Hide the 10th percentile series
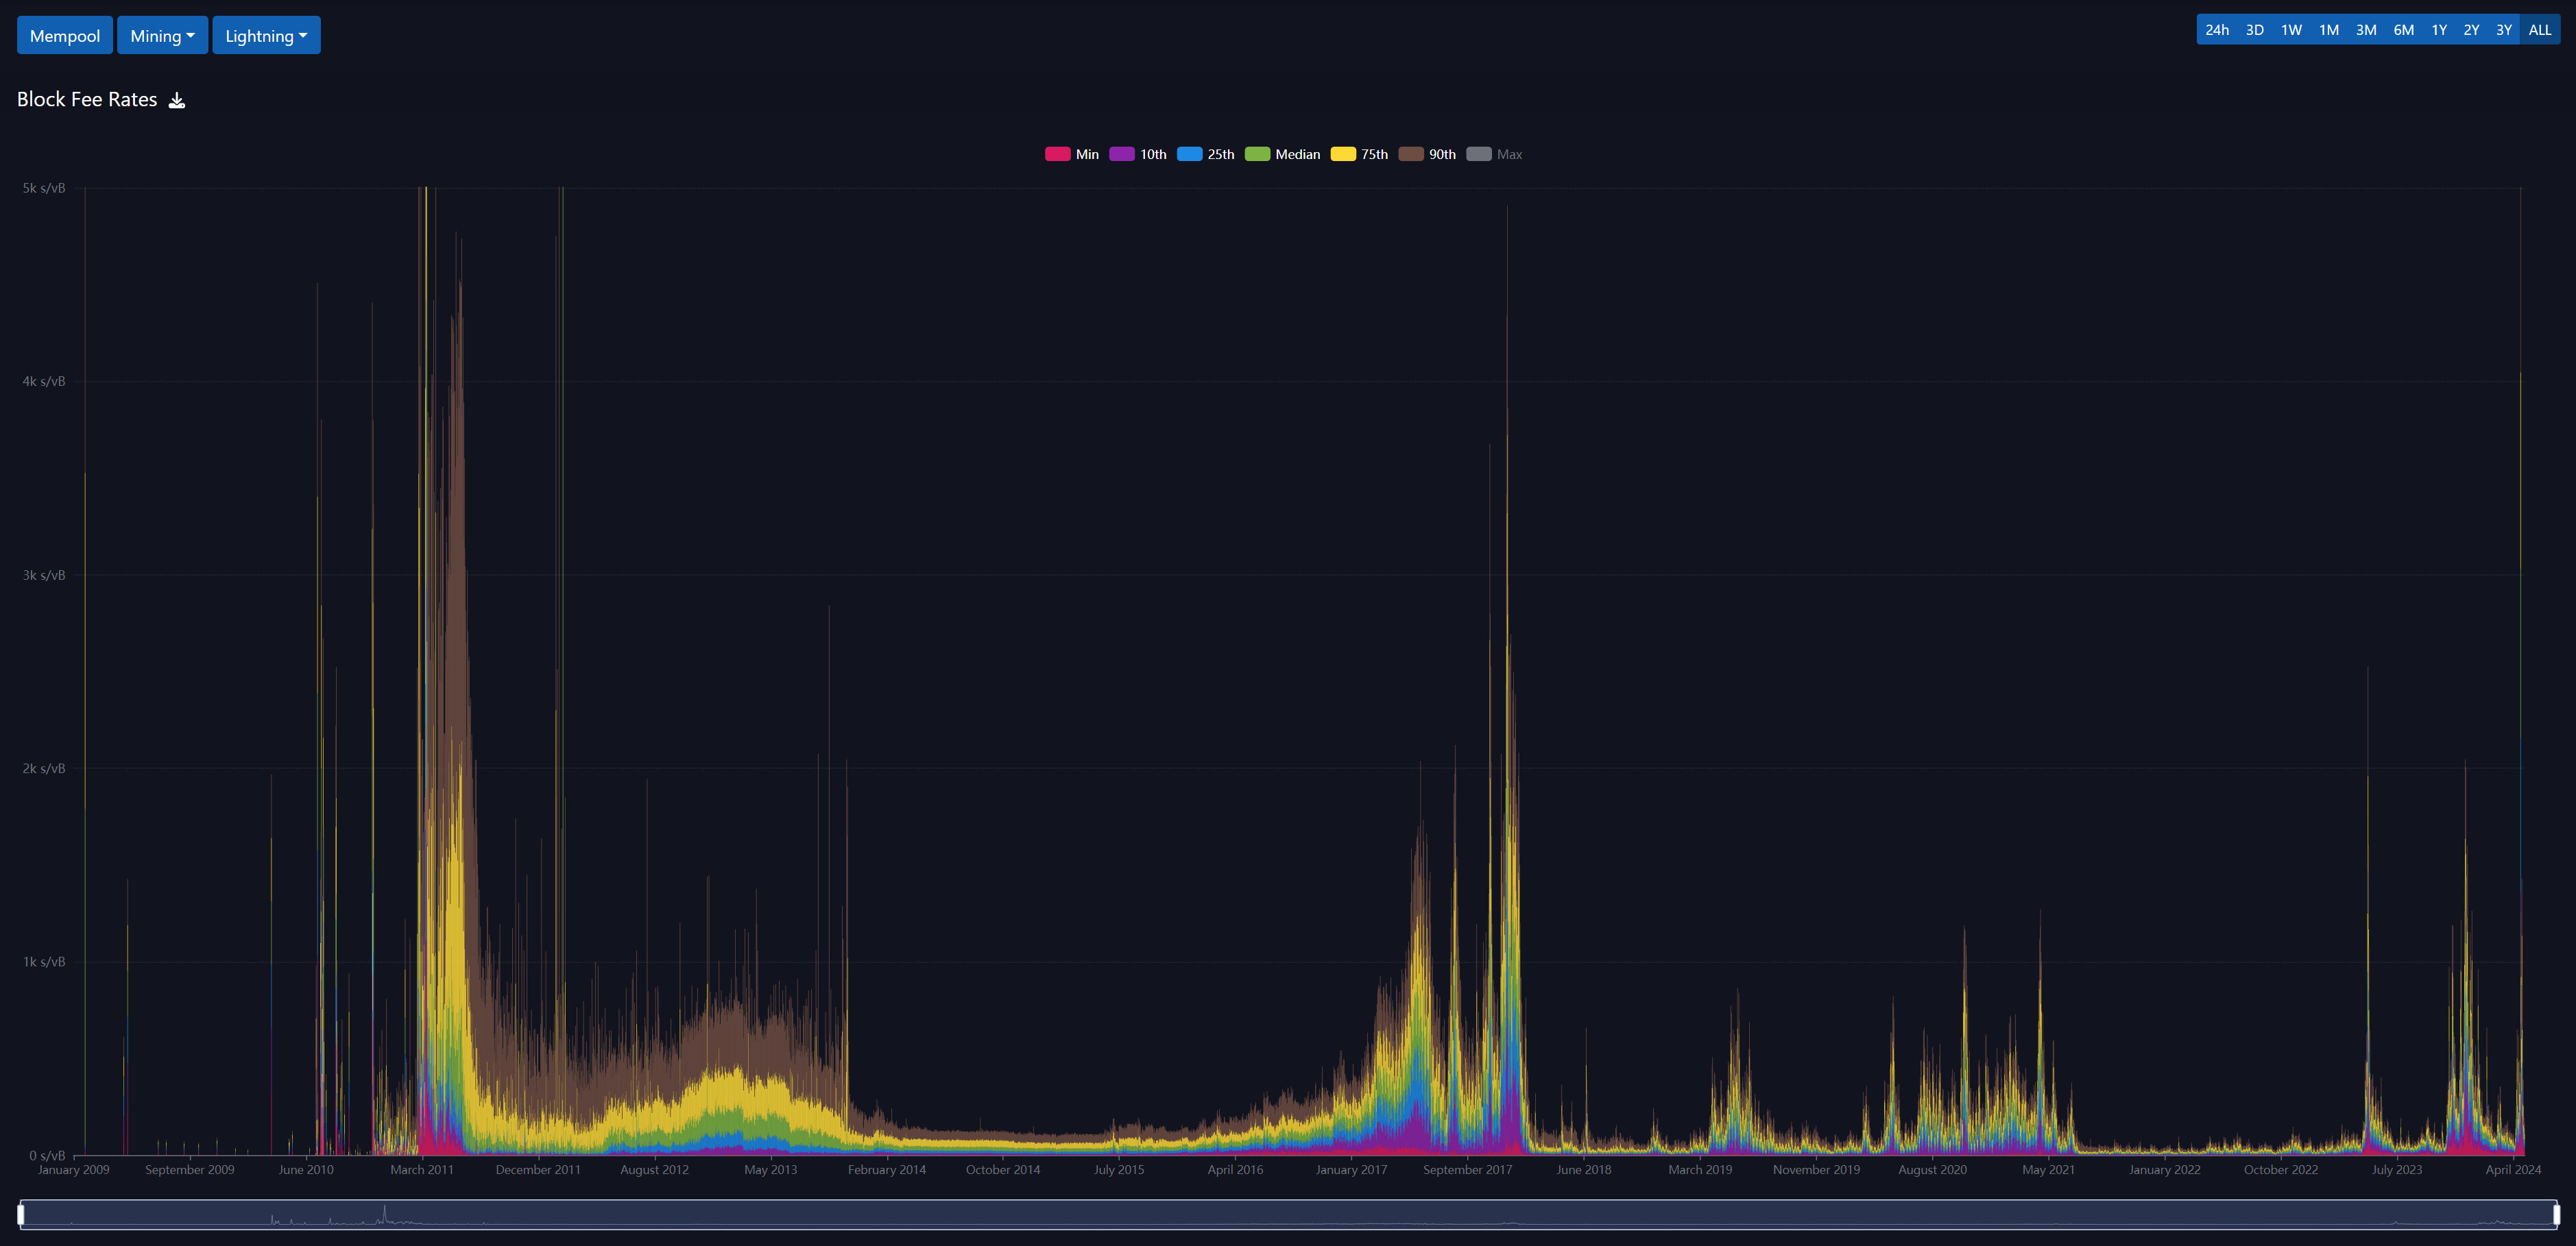The width and height of the screenshot is (2576, 1246). (x=1122, y=154)
